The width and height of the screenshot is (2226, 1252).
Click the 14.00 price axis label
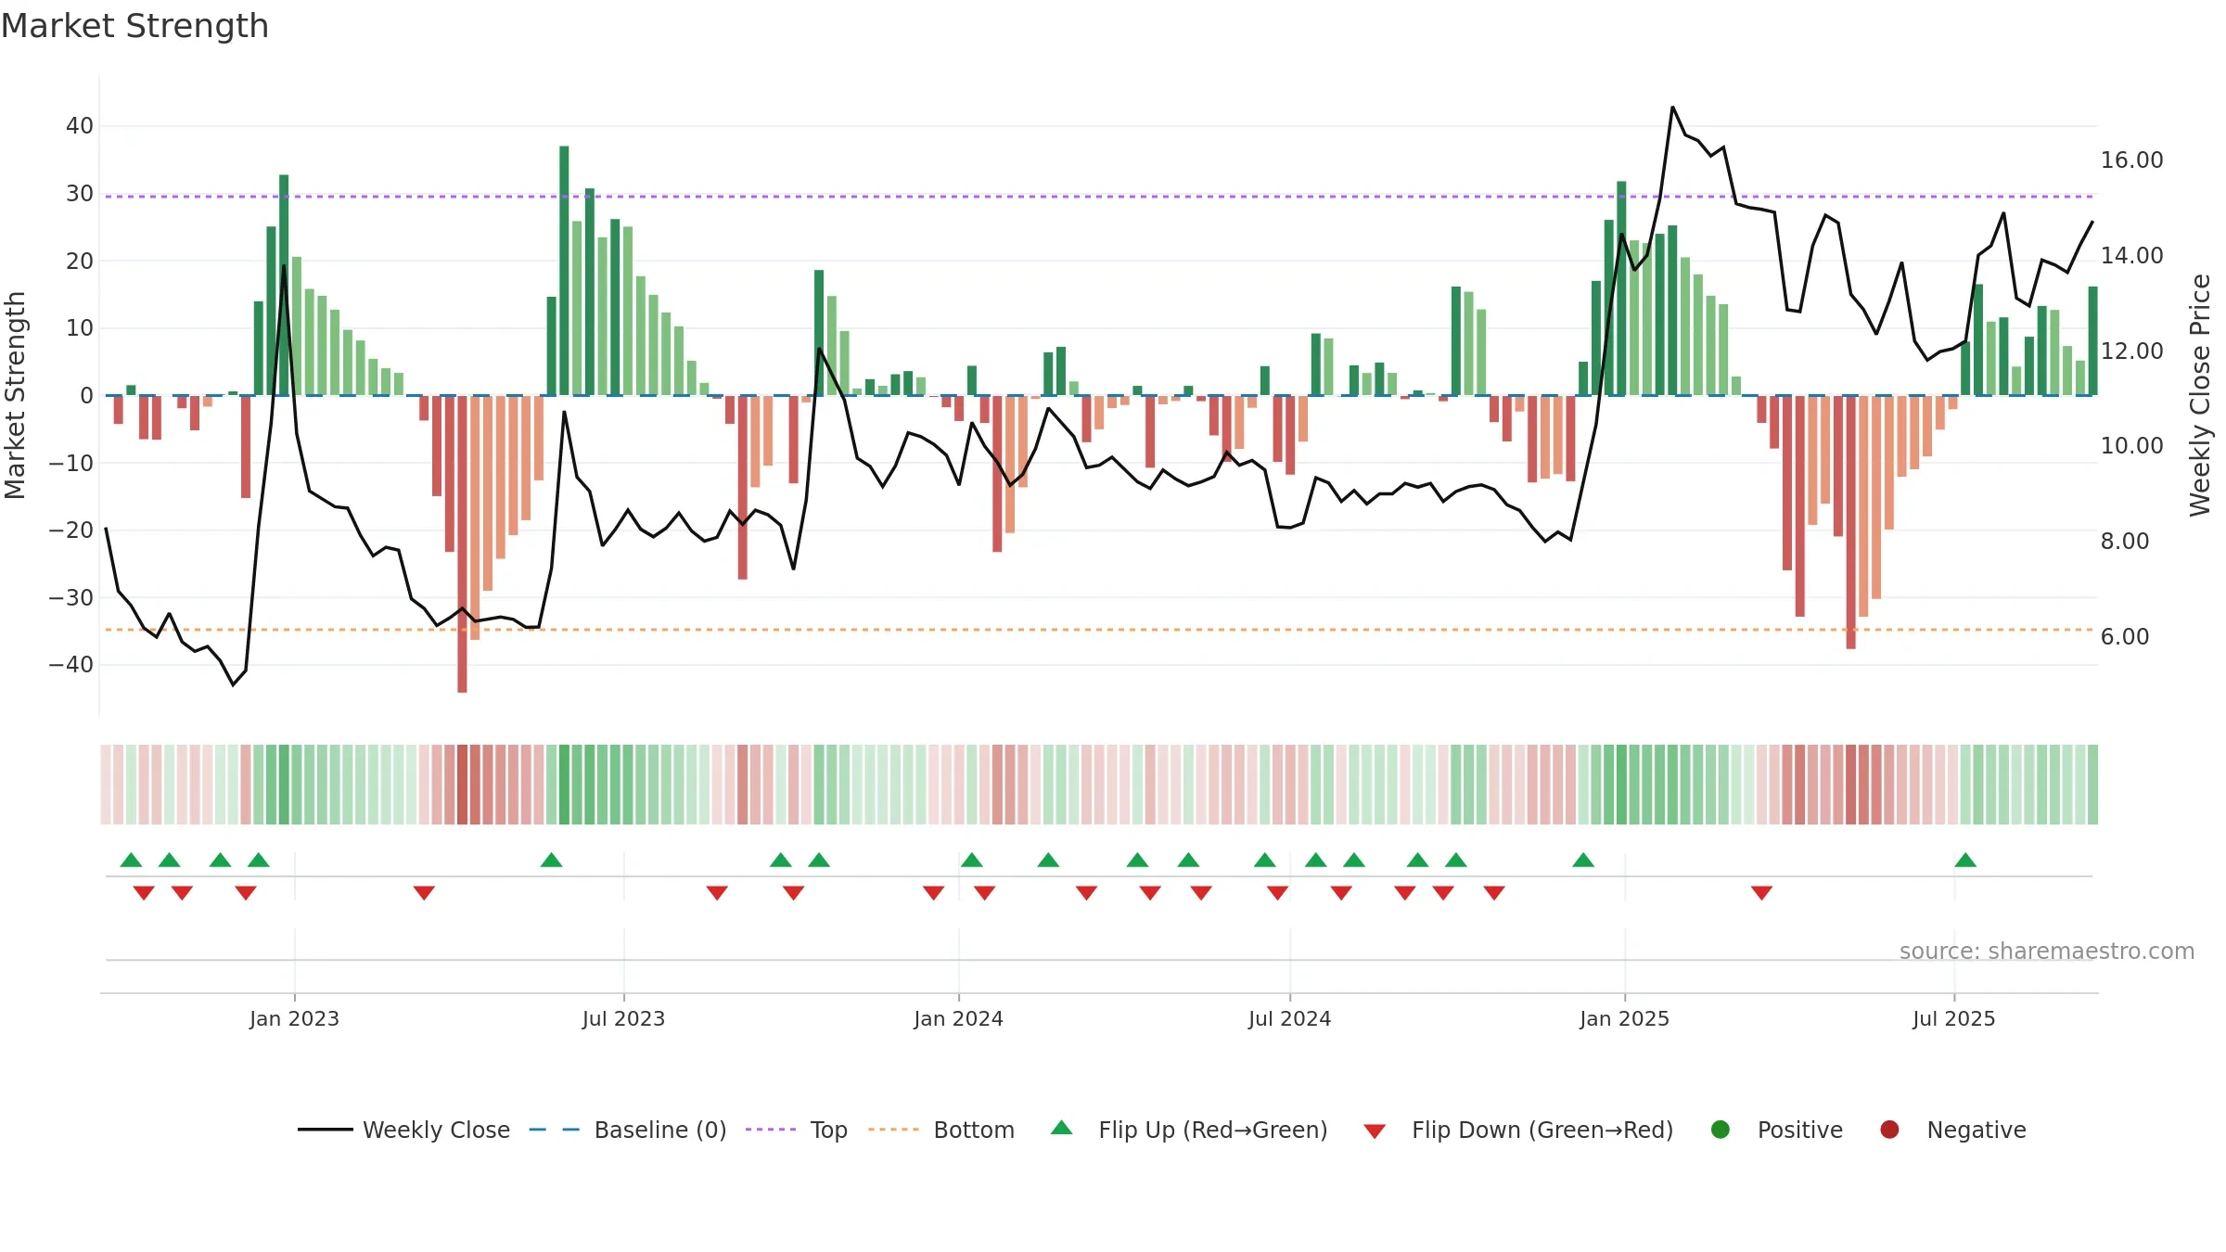(x=2131, y=256)
